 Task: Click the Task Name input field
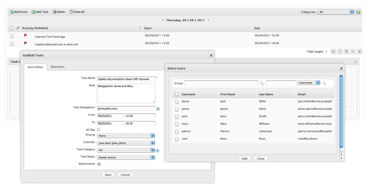point(126,79)
